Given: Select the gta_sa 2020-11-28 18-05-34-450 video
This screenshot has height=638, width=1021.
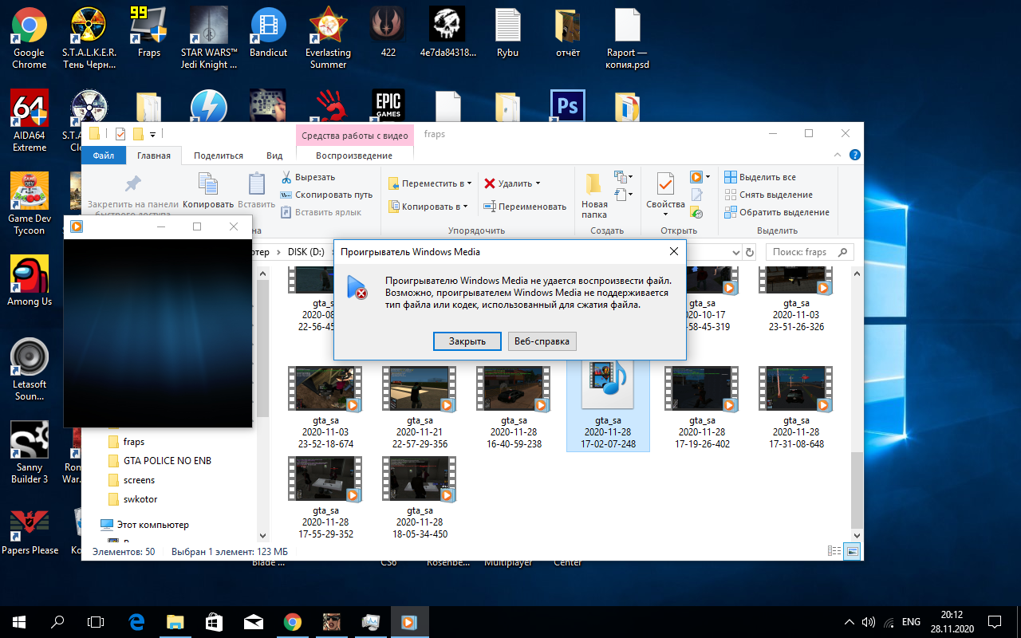Looking at the screenshot, I should coord(420,498).
